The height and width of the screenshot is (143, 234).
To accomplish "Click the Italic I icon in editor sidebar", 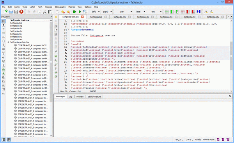I will [x=56, y=30].
